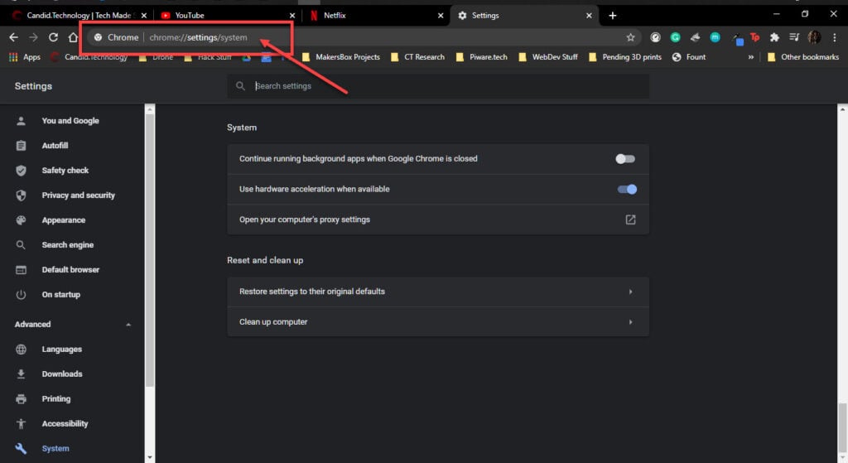The width and height of the screenshot is (848, 463).
Task: Click the red Tp extension icon
Action: (x=755, y=37)
